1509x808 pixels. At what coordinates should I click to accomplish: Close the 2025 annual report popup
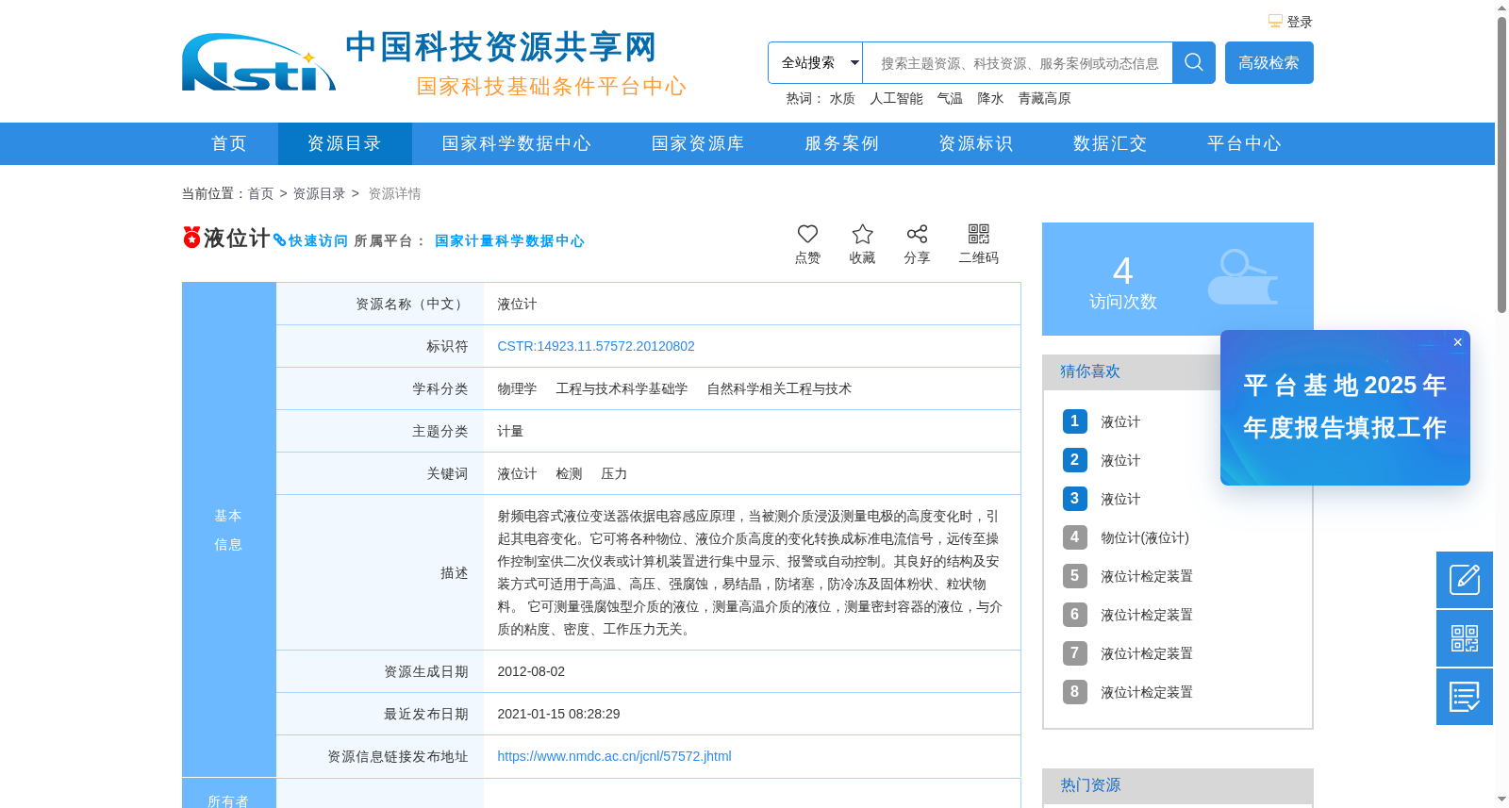[x=1458, y=342]
